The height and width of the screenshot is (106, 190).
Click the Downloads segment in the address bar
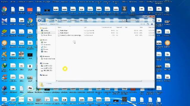(63, 20)
